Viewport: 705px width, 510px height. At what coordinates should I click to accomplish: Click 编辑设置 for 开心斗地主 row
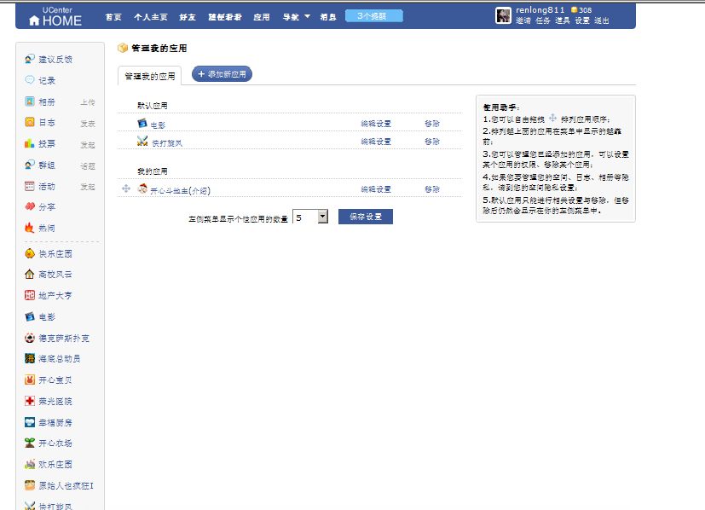pyautogui.click(x=376, y=189)
